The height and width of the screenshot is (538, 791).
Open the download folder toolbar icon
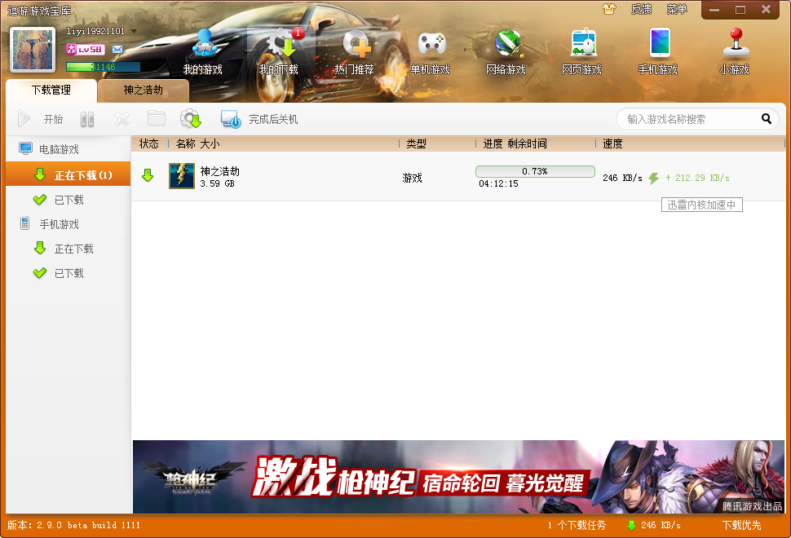point(157,119)
